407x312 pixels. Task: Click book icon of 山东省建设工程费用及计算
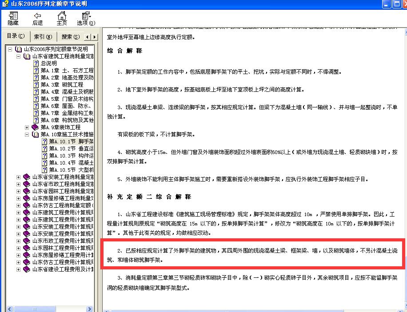pos(27,269)
